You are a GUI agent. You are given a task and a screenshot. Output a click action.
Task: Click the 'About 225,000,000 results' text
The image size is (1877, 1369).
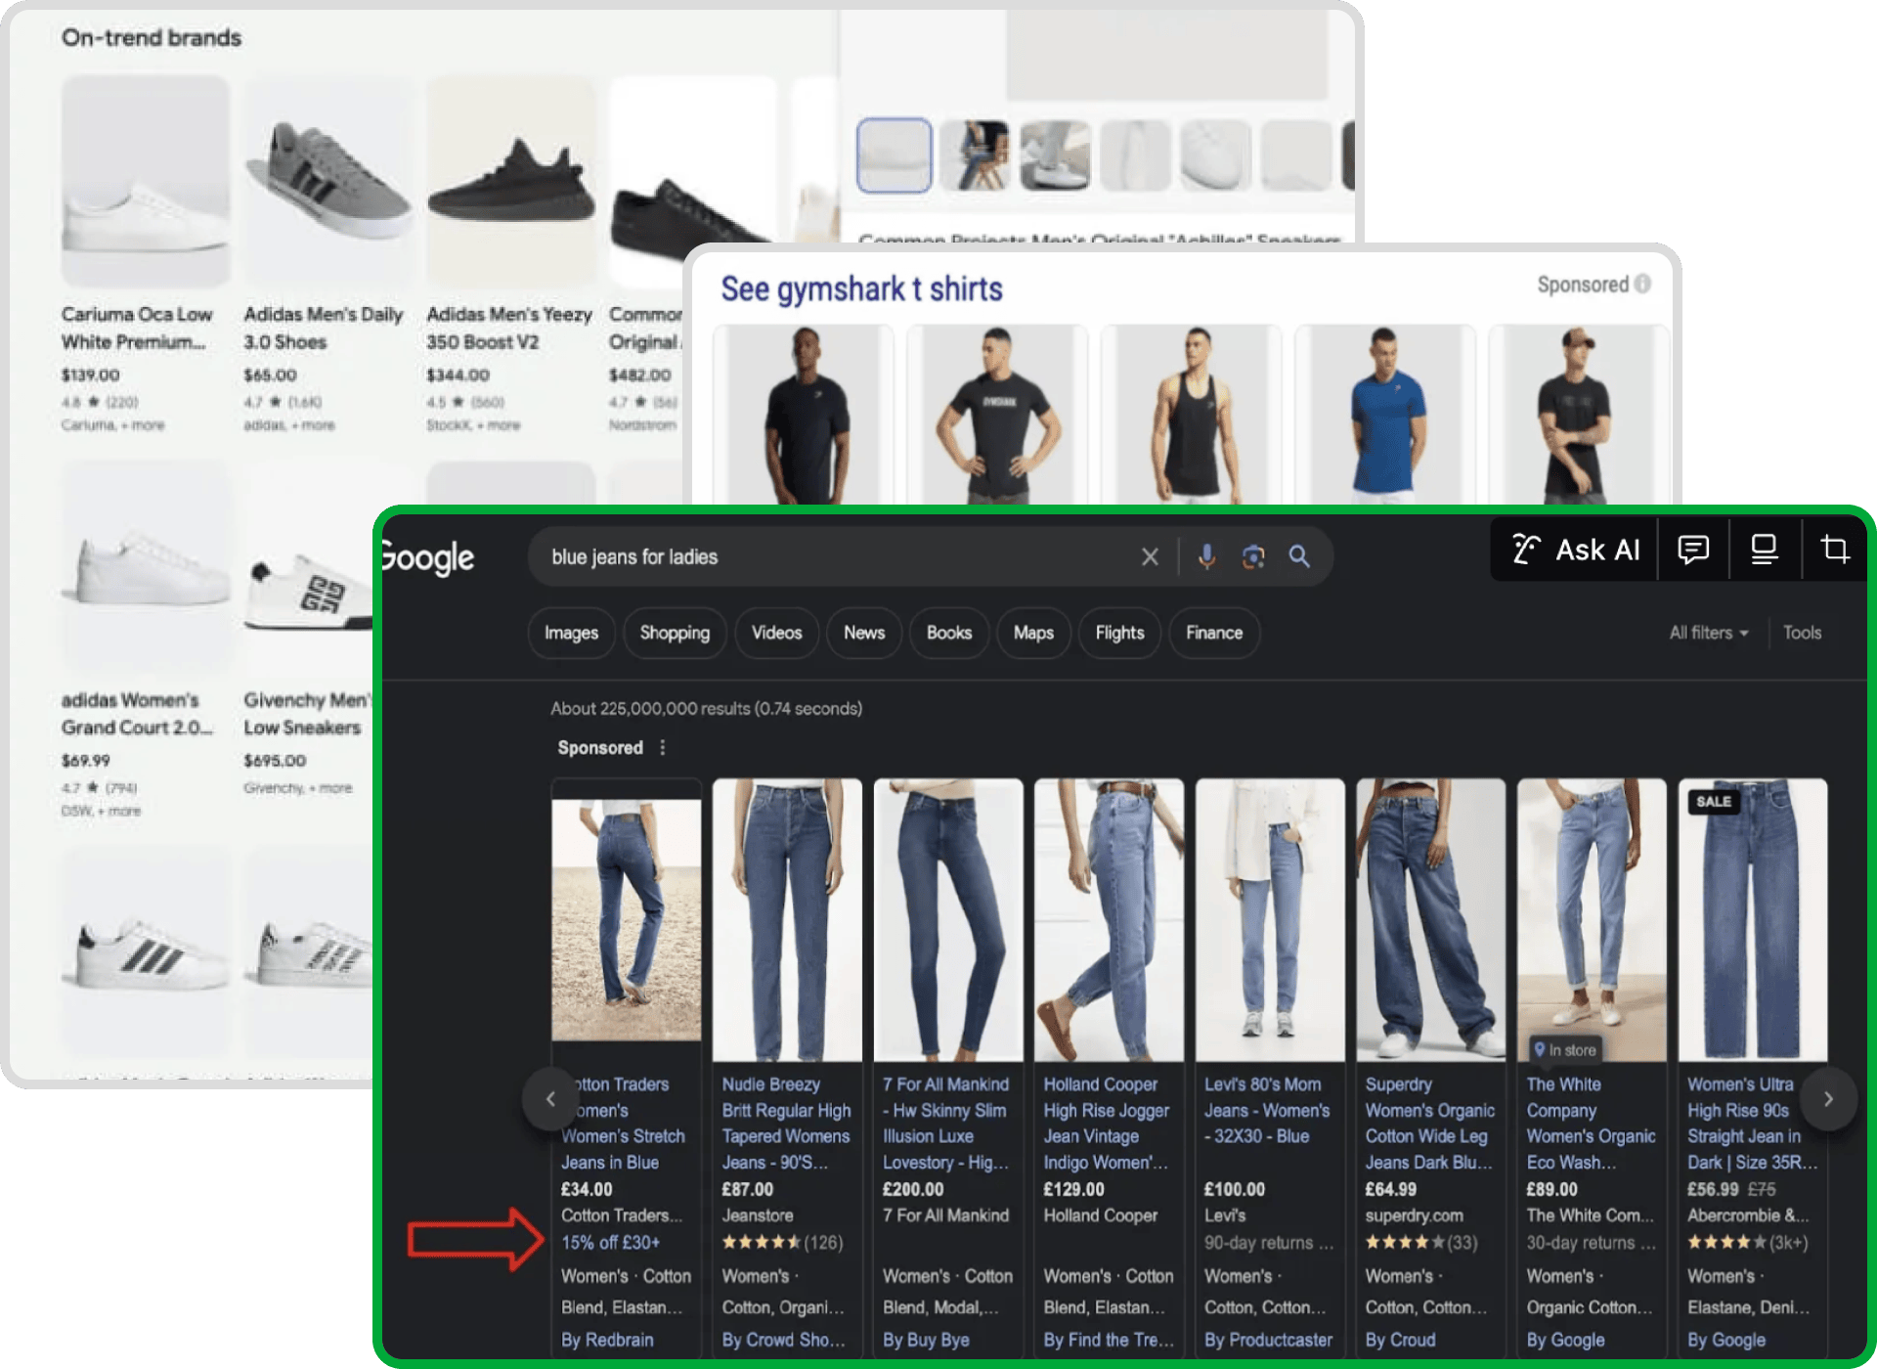(x=706, y=708)
